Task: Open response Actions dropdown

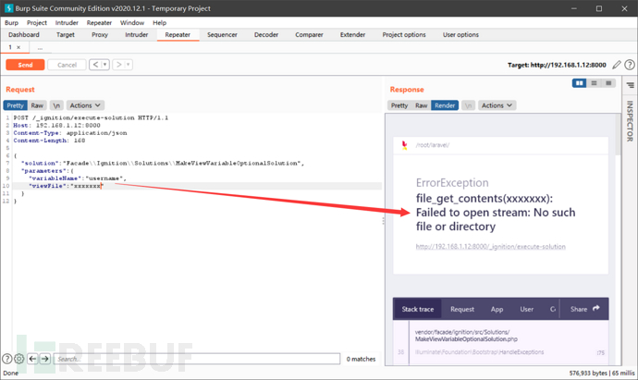Action: [x=497, y=105]
